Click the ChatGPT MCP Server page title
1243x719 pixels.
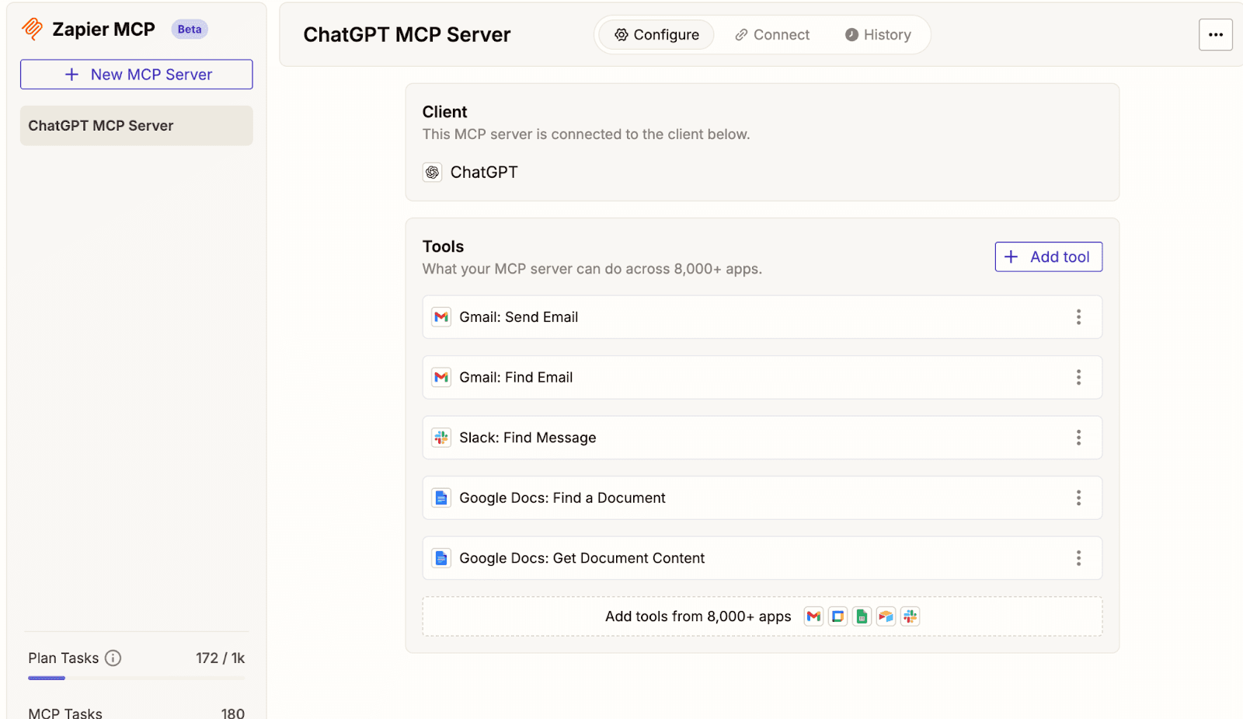tap(407, 35)
